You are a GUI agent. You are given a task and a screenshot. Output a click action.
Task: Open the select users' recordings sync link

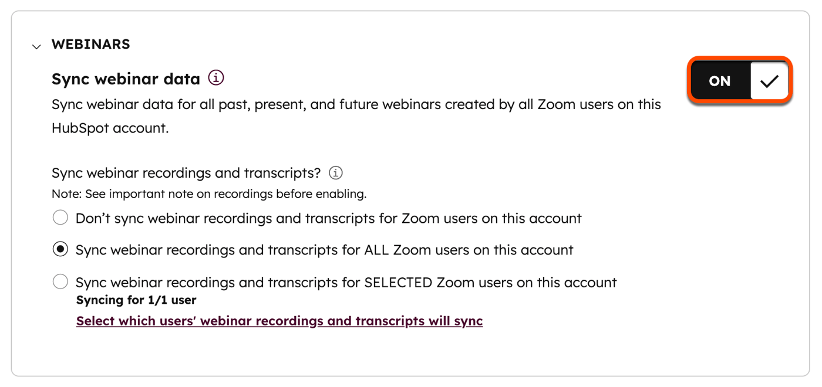pyautogui.click(x=279, y=321)
